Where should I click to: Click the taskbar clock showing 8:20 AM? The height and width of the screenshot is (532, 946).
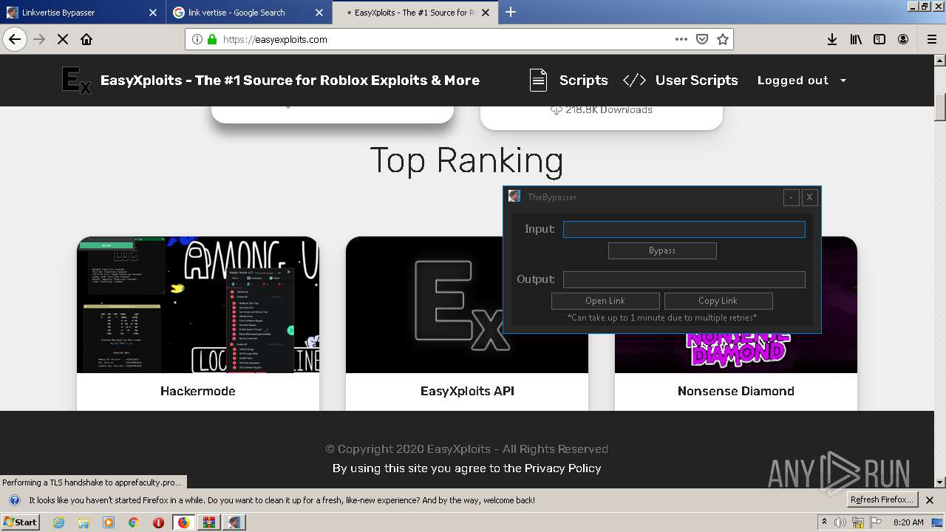pyautogui.click(x=908, y=522)
